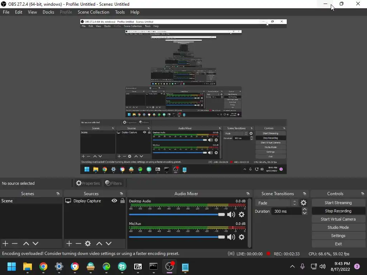The height and width of the screenshot is (275, 367).
Task: Click the Filters button above Sources
Action: coord(114,183)
